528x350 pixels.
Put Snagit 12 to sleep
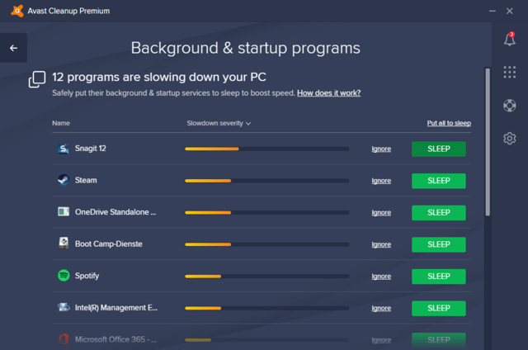438,149
